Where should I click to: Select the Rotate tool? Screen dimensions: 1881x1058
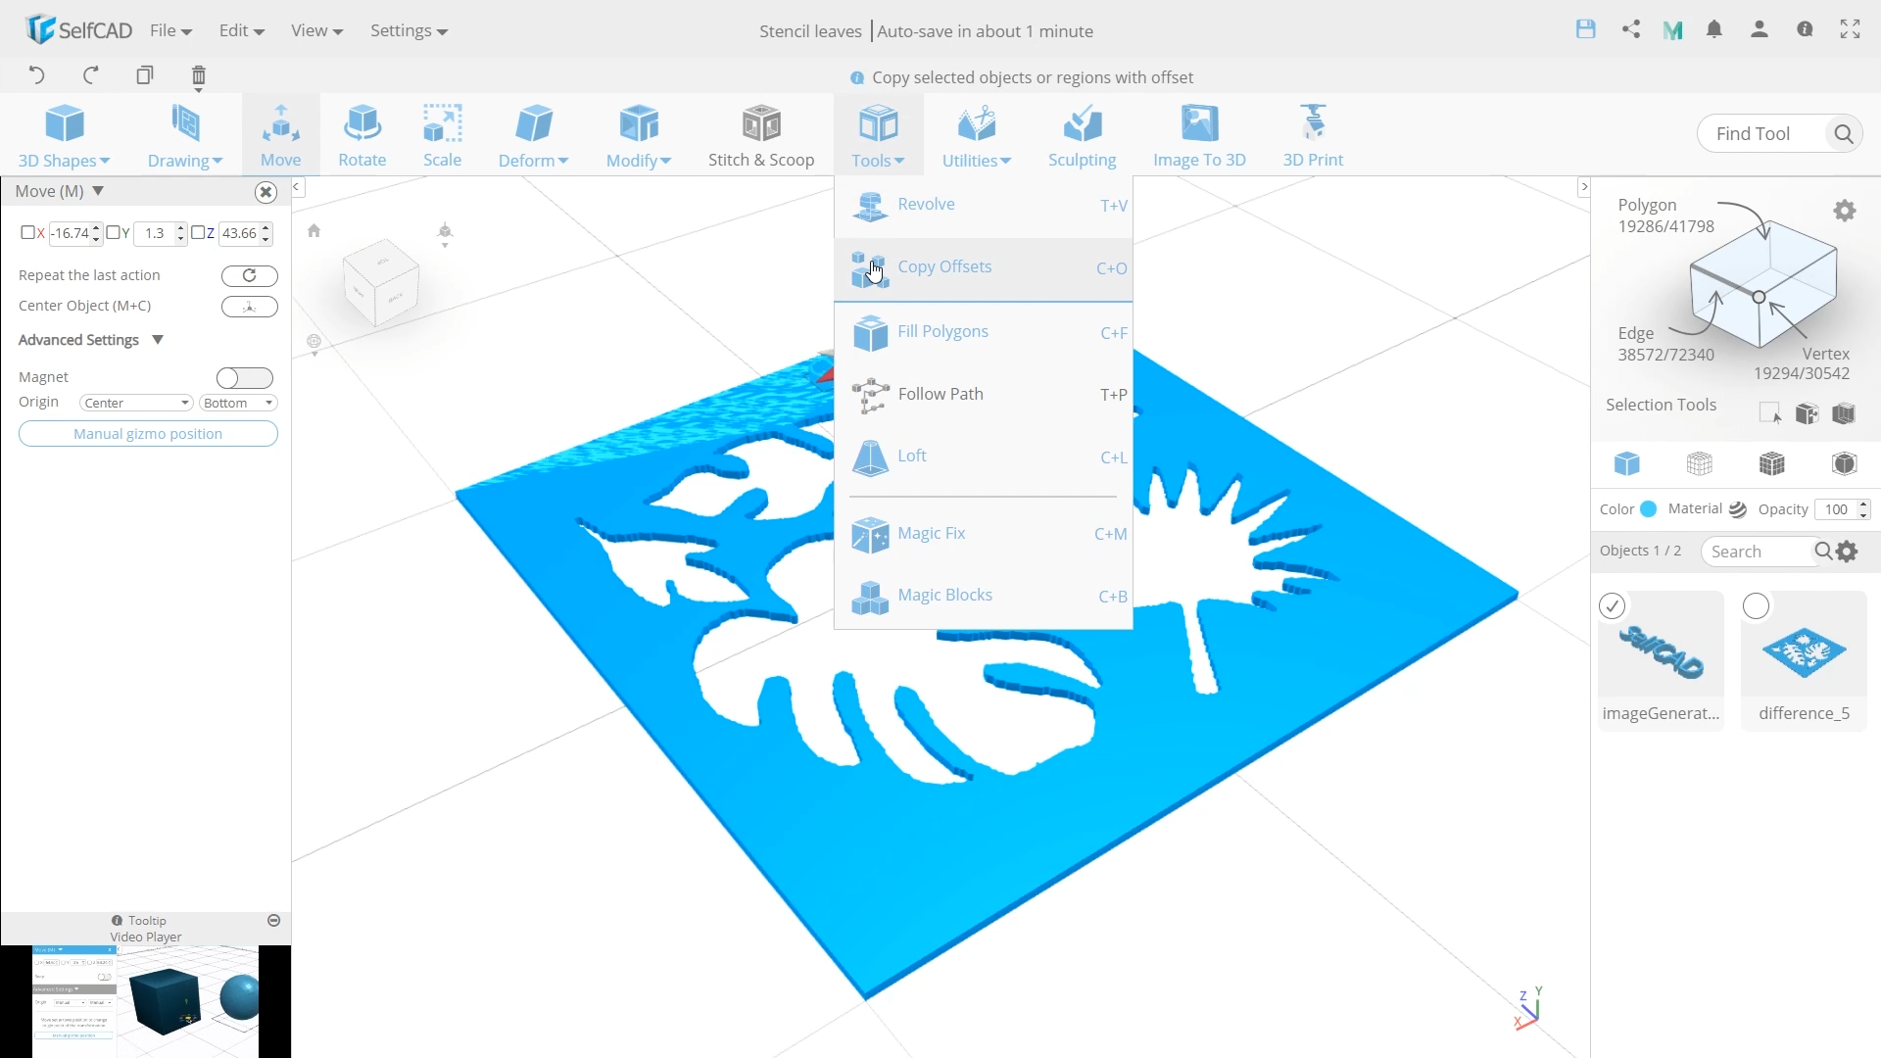[362, 135]
